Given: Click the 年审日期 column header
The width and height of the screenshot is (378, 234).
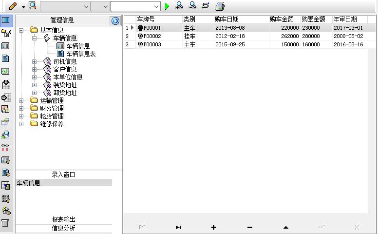Looking at the screenshot, I should point(350,19).
